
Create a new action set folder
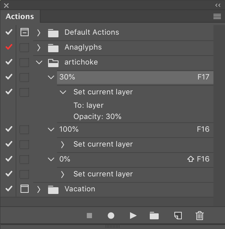(x=154, y=216)
